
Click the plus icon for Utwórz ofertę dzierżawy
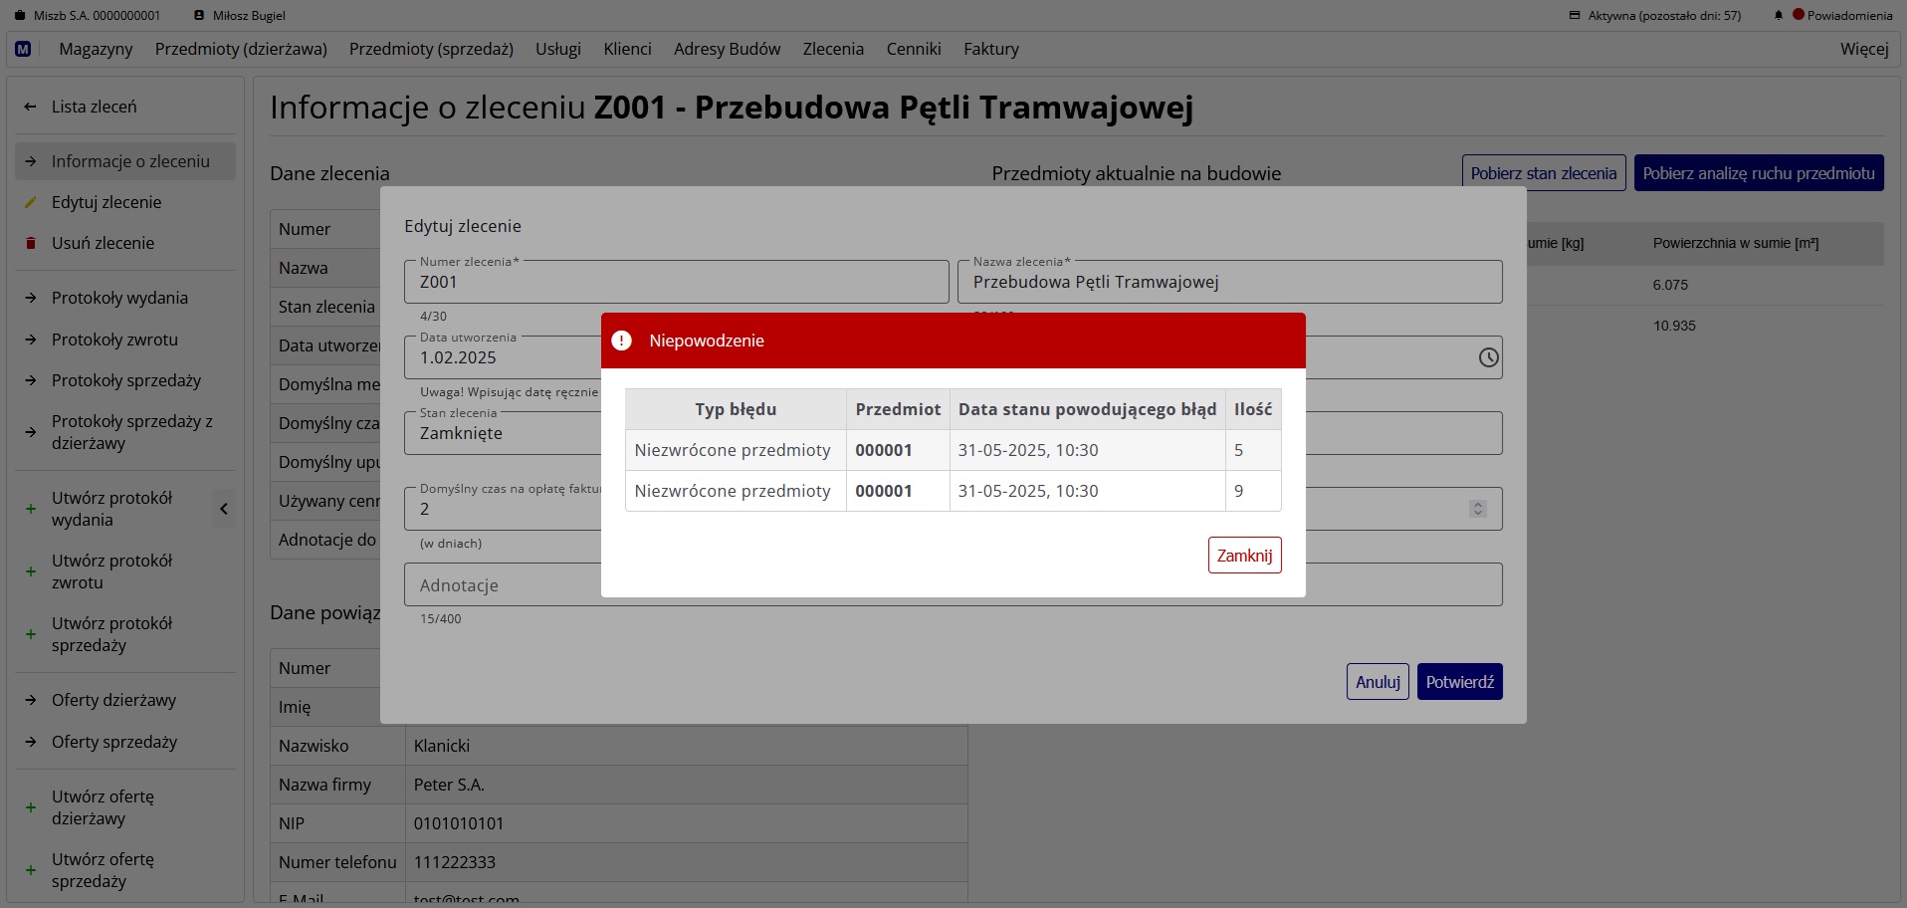[31, 807]
